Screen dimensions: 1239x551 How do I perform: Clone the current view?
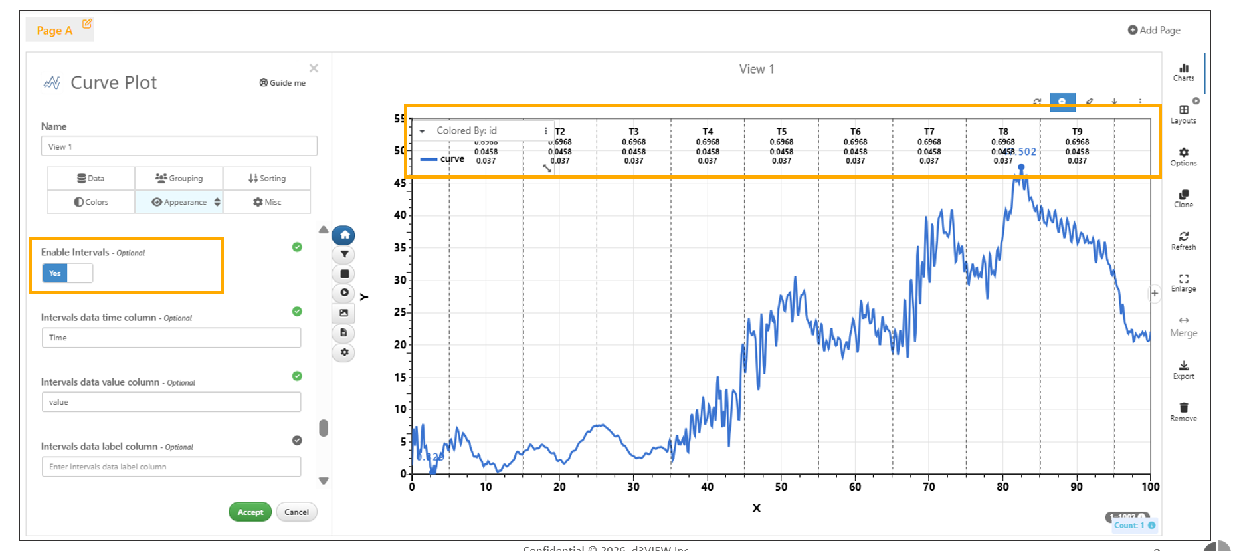point(1183,198)
